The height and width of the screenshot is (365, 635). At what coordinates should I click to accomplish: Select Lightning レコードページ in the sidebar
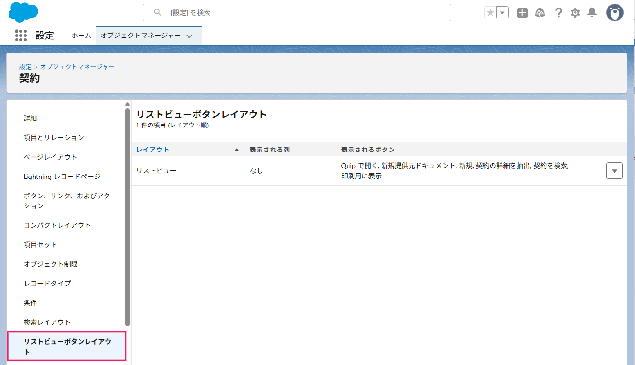pyautogui.click(x=62, y=176)
